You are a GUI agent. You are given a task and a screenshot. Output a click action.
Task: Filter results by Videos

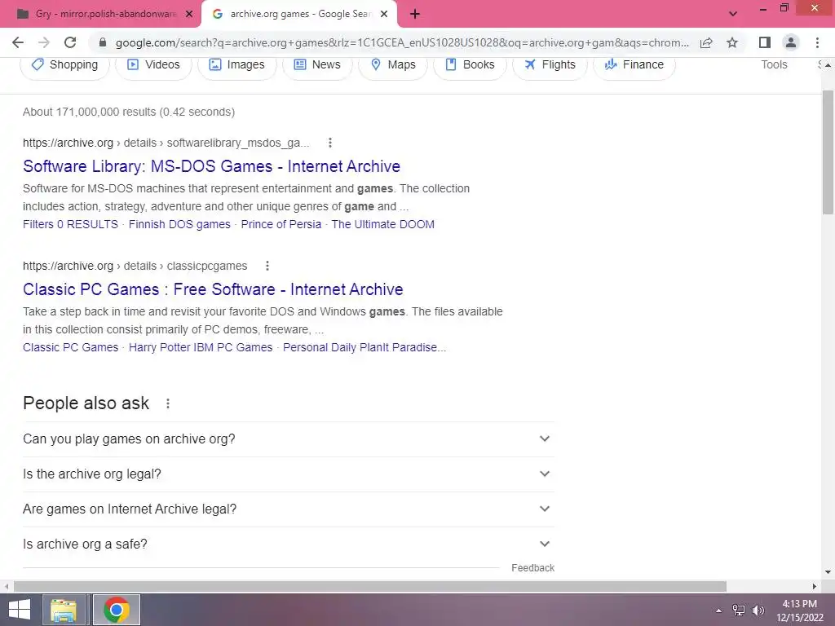point(153,65)
